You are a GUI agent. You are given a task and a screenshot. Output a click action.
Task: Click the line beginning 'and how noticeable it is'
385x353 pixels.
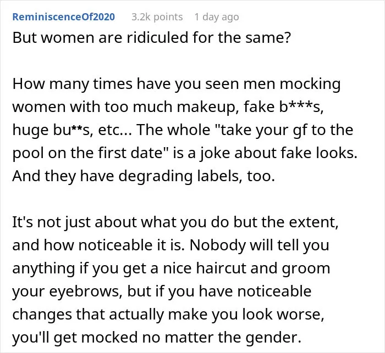pos(170,245)
